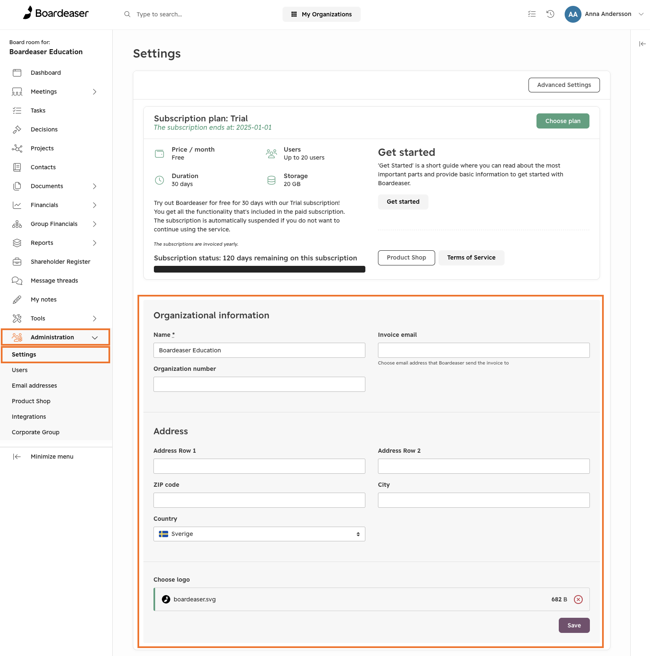Click the Projects nodes icon

[x=17, y=148]
